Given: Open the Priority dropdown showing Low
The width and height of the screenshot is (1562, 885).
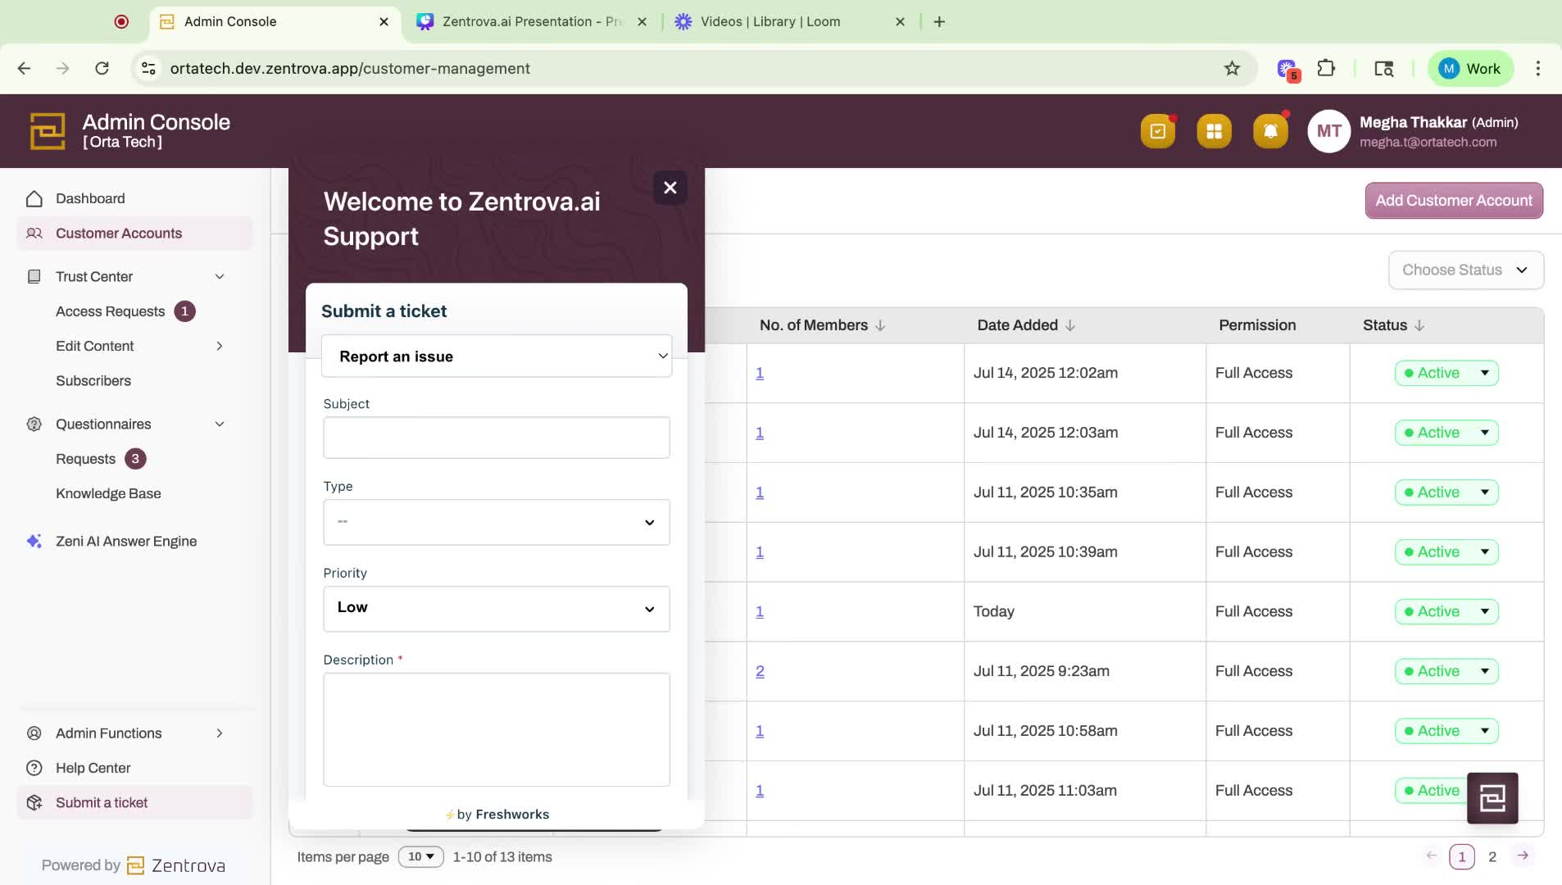Looking at the screenshot, I should (x=497, y=608).
